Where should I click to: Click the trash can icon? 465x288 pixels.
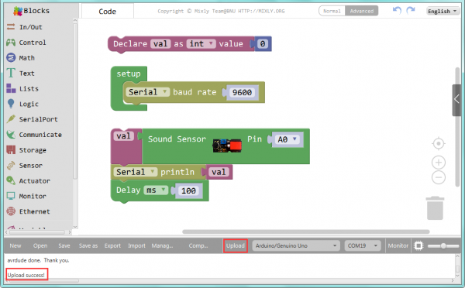(x=435, y=208)
